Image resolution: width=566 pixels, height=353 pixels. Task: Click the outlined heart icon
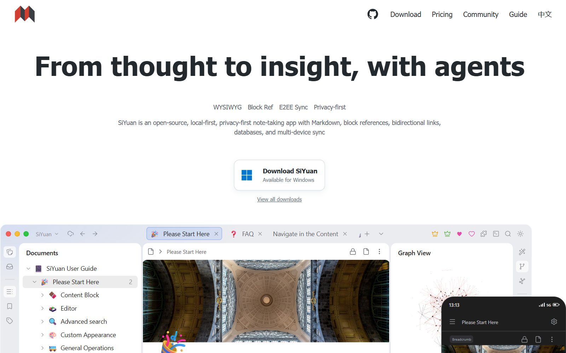click(x=472, y=234)
